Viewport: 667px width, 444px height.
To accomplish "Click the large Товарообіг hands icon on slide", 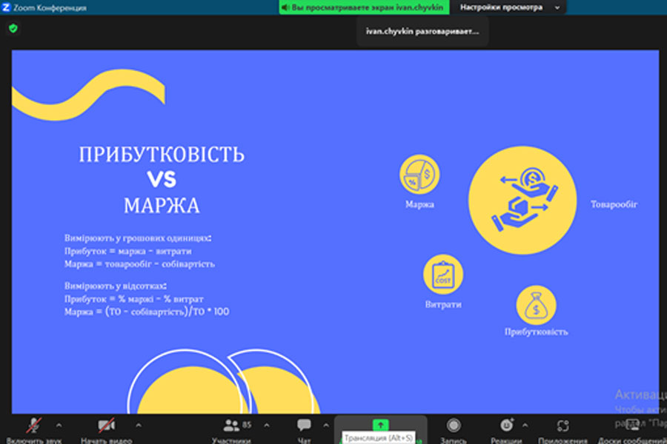I will pyautogui.click(x=522, y=200).
